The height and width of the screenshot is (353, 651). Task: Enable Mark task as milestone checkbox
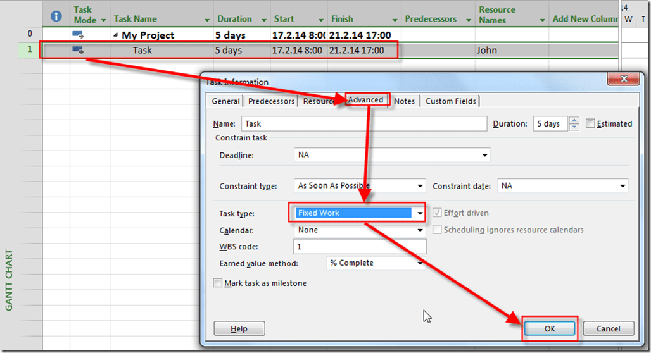[x=218, y=283]
